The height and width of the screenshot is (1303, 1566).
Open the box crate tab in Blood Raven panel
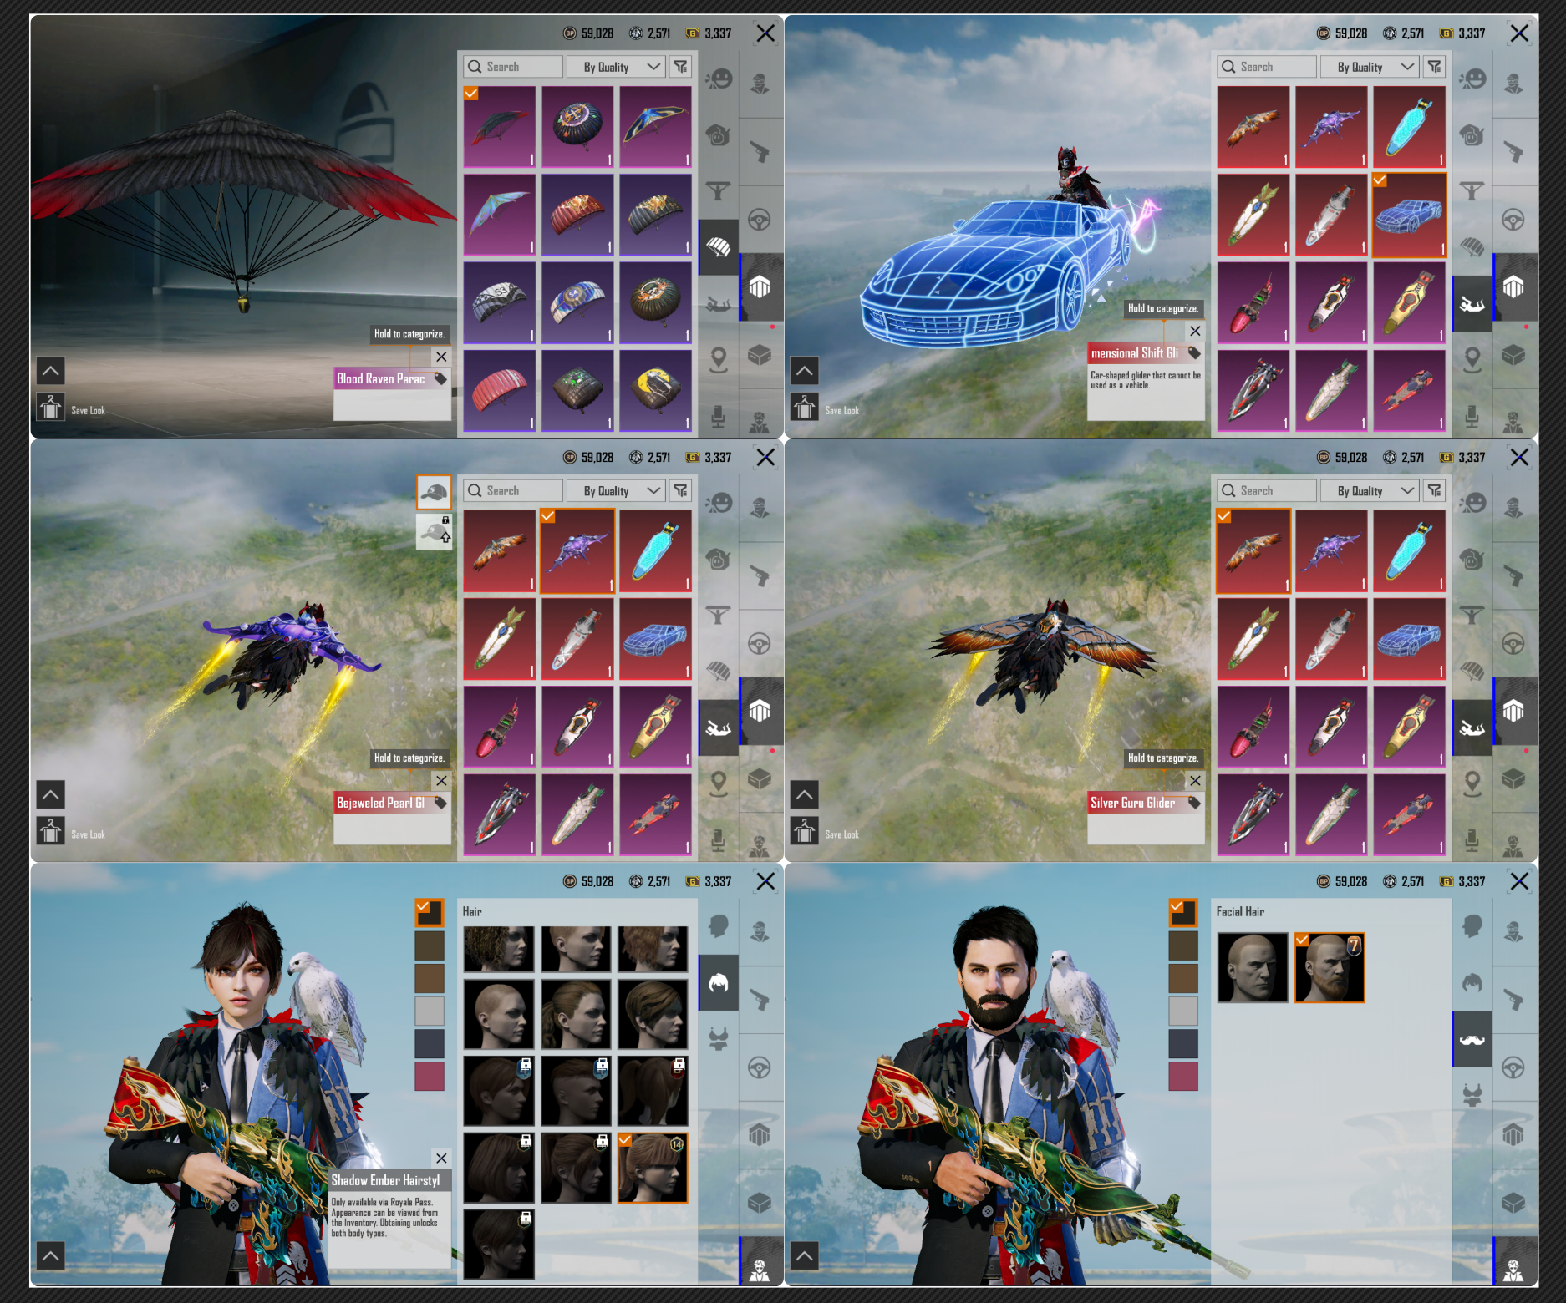click(x=760, y=355)
